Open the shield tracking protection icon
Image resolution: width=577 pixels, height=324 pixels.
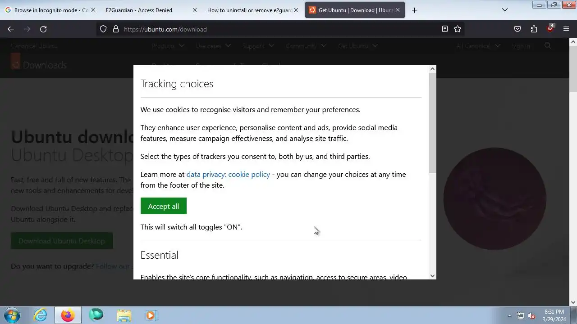coord(103,29)
